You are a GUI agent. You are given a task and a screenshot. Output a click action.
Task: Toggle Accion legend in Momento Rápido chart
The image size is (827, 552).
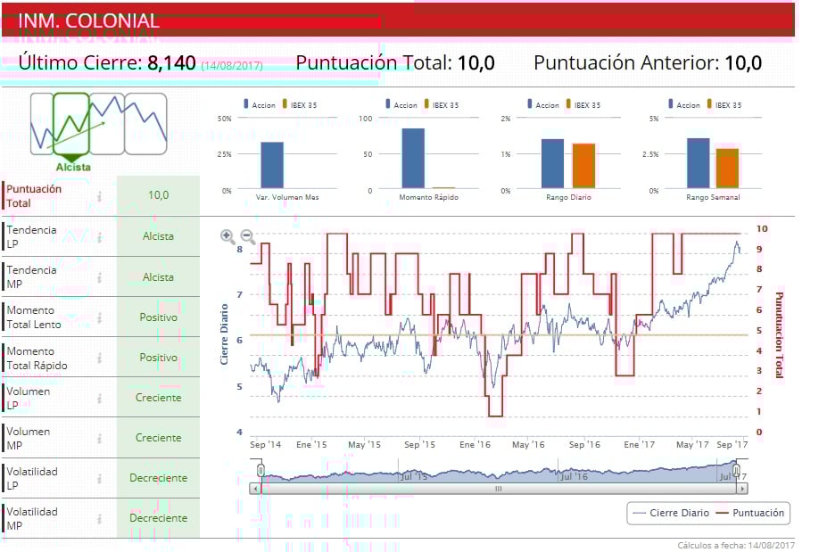[401, 104]
